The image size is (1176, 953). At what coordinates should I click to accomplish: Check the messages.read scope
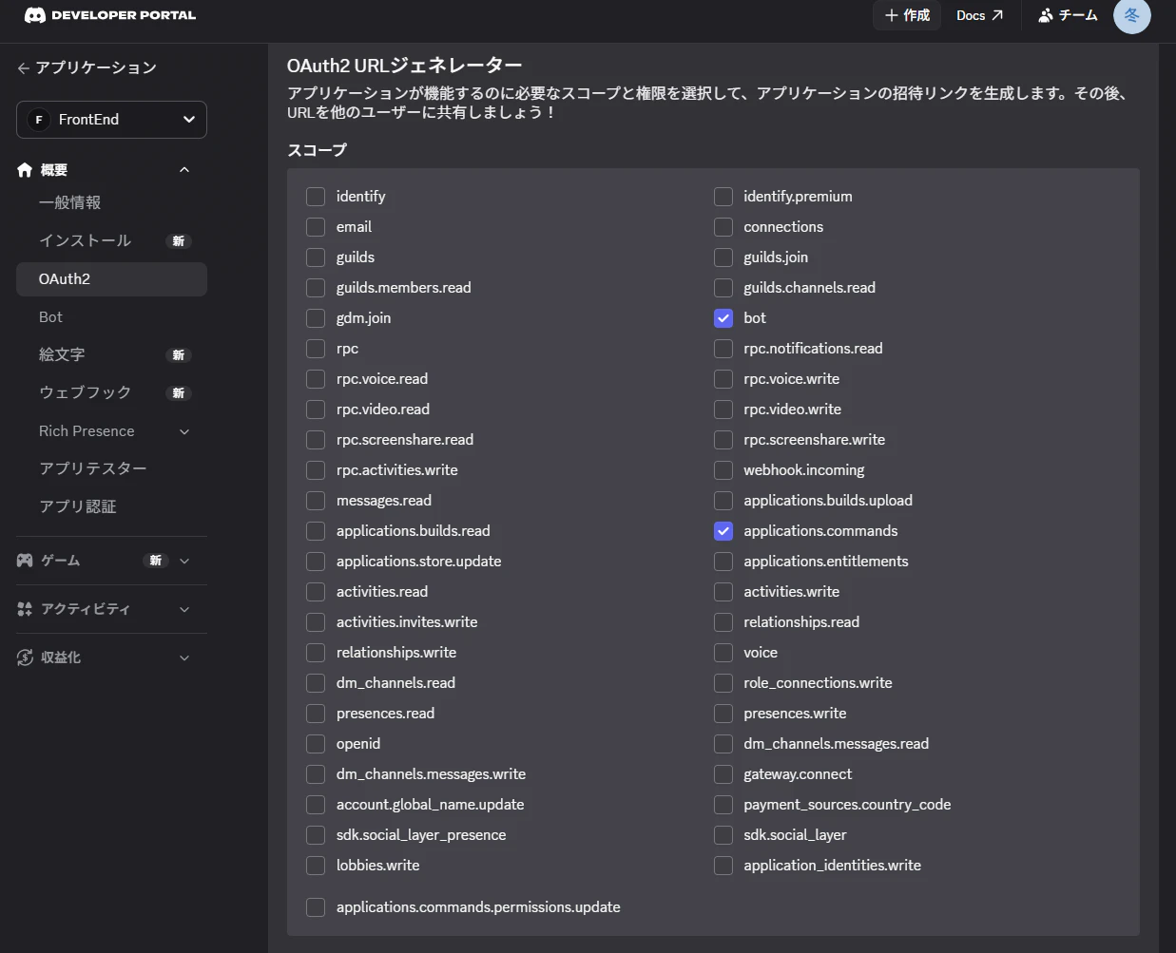click(316, 501)
